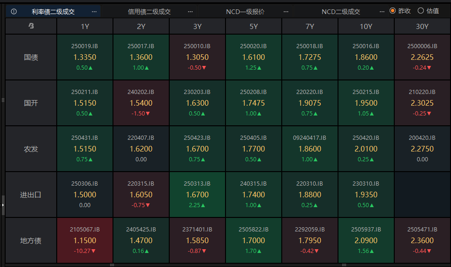Image resolution: width=451 pixels, height=267 pixels.
Task: Click the B logo icon in header row
Action: point(31,26)
